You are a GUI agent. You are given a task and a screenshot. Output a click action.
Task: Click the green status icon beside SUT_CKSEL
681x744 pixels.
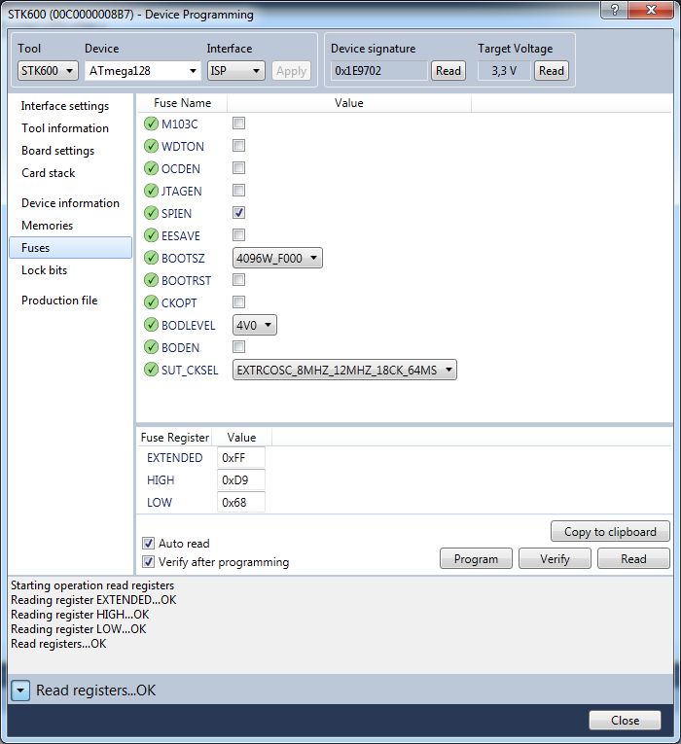coord(151,370)
